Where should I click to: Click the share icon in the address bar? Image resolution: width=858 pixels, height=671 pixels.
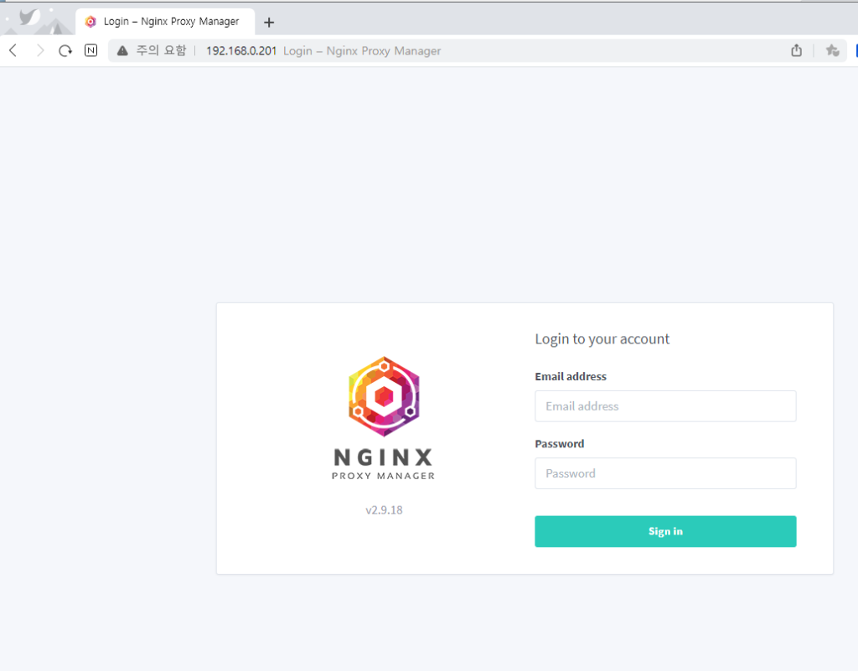pos(796,50)
